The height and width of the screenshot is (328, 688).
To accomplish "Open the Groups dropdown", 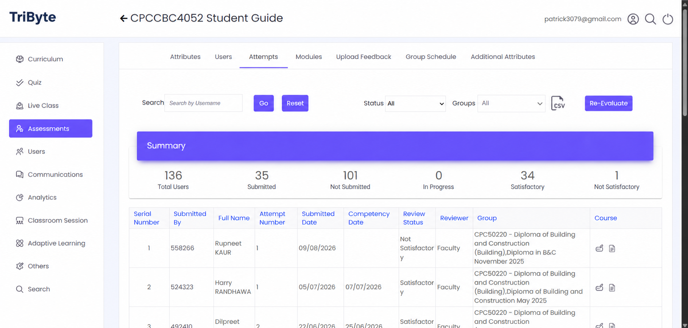I will click(x=511, y=103).
